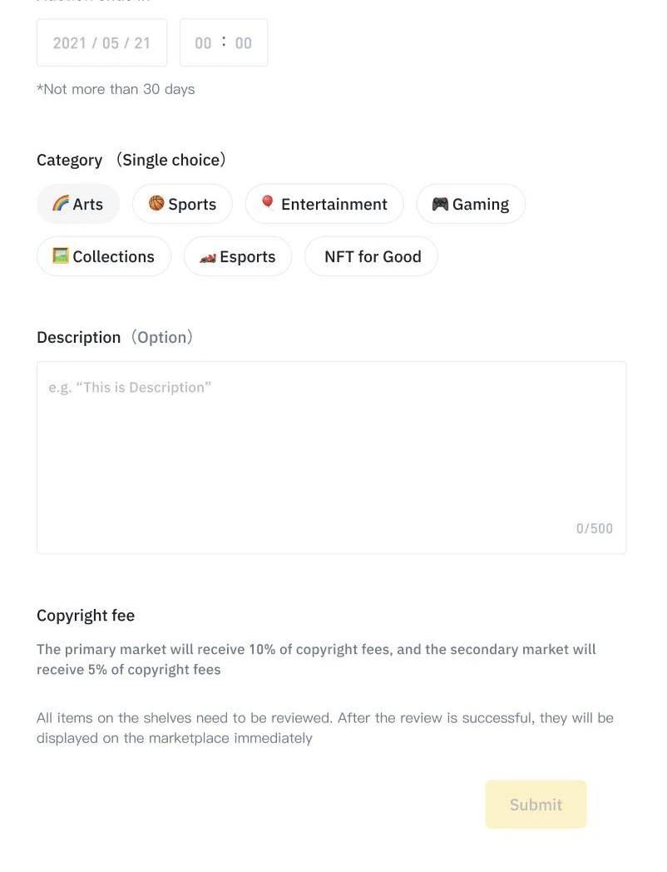Submit the NFT listing form
Viewport: 667px width, 872px height.
tap(536, 805)
